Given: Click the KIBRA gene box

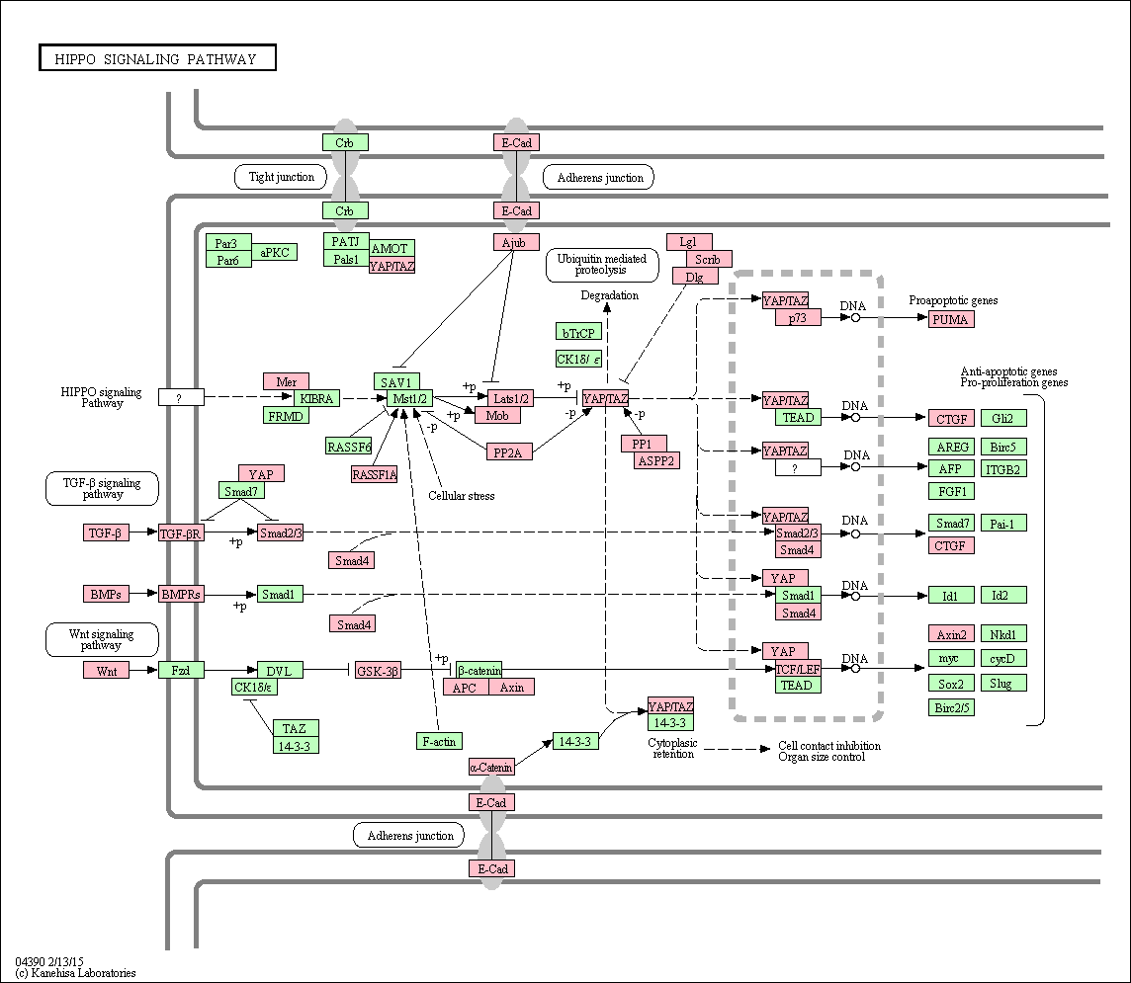Looking at the screenshot, I should (x=316, y=398).
